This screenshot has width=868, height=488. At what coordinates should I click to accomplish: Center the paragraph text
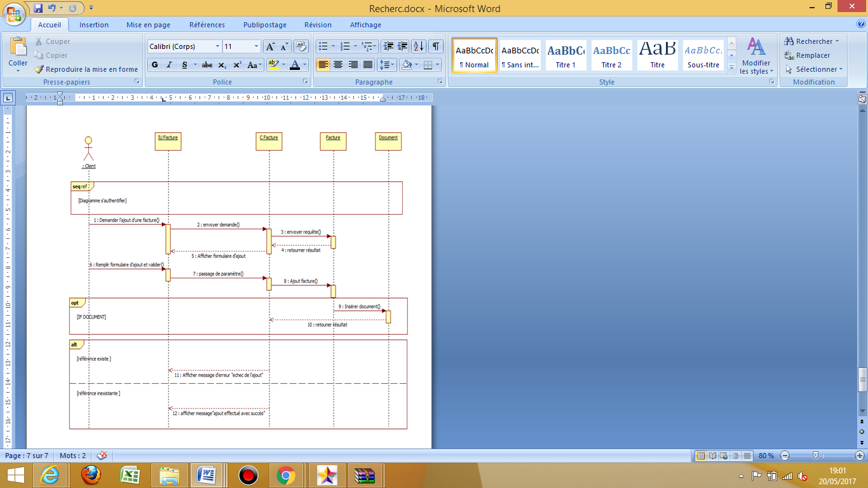(338, 65)
